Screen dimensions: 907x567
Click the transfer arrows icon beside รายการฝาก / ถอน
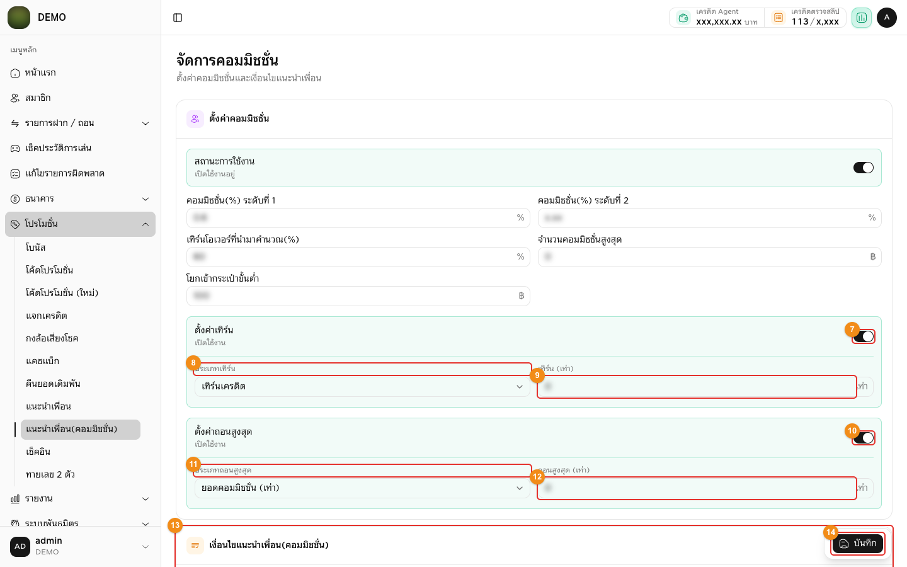point(15,123)
